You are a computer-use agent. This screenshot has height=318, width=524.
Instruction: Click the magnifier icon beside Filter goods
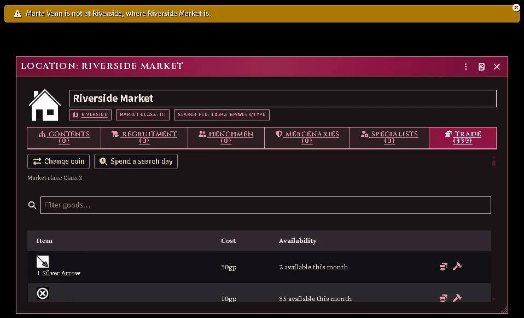click(x=32, y=205)
